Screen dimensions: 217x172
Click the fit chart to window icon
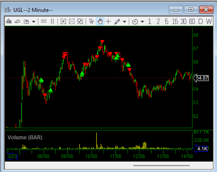coord(80,21)
